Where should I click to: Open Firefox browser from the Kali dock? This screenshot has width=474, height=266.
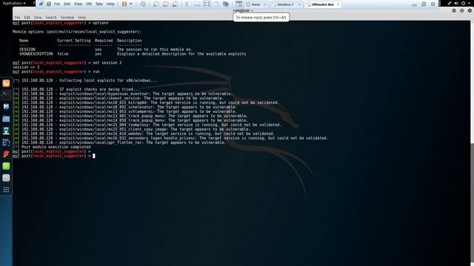pyautogui.click(x=6, y=83)
